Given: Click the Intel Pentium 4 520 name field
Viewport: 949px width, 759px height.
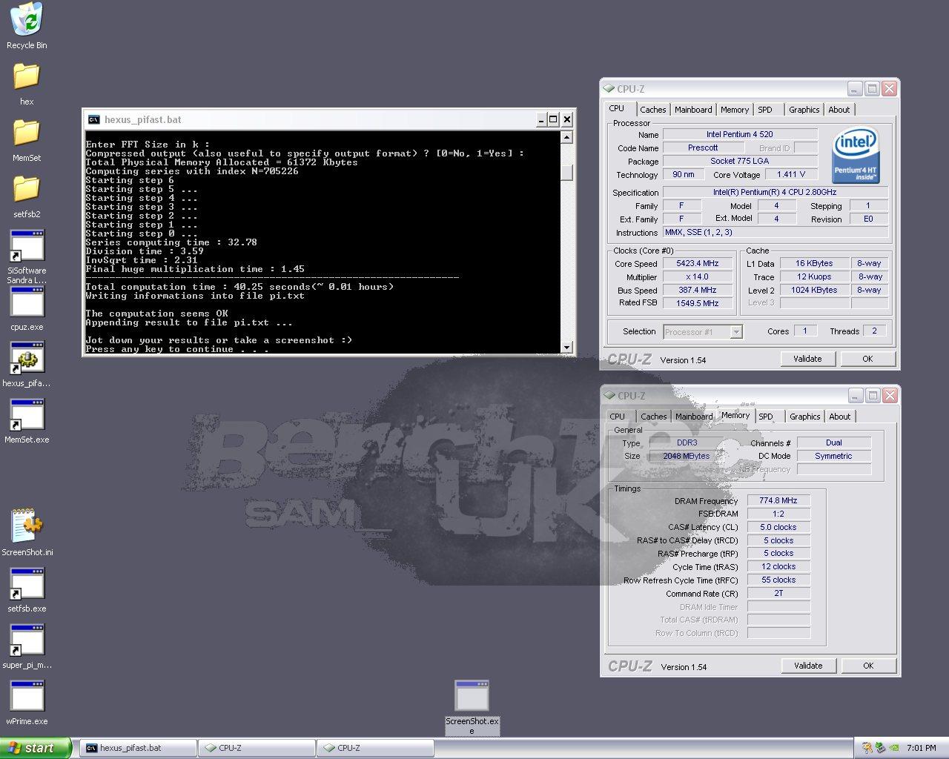Looking at the screenshot, I should [740, 135].
